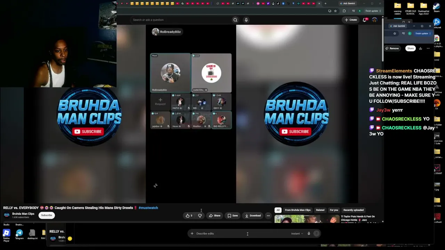Open YouTube notifications bell
This screenshot has height=250, width=445.
click(x=364, y=20)
